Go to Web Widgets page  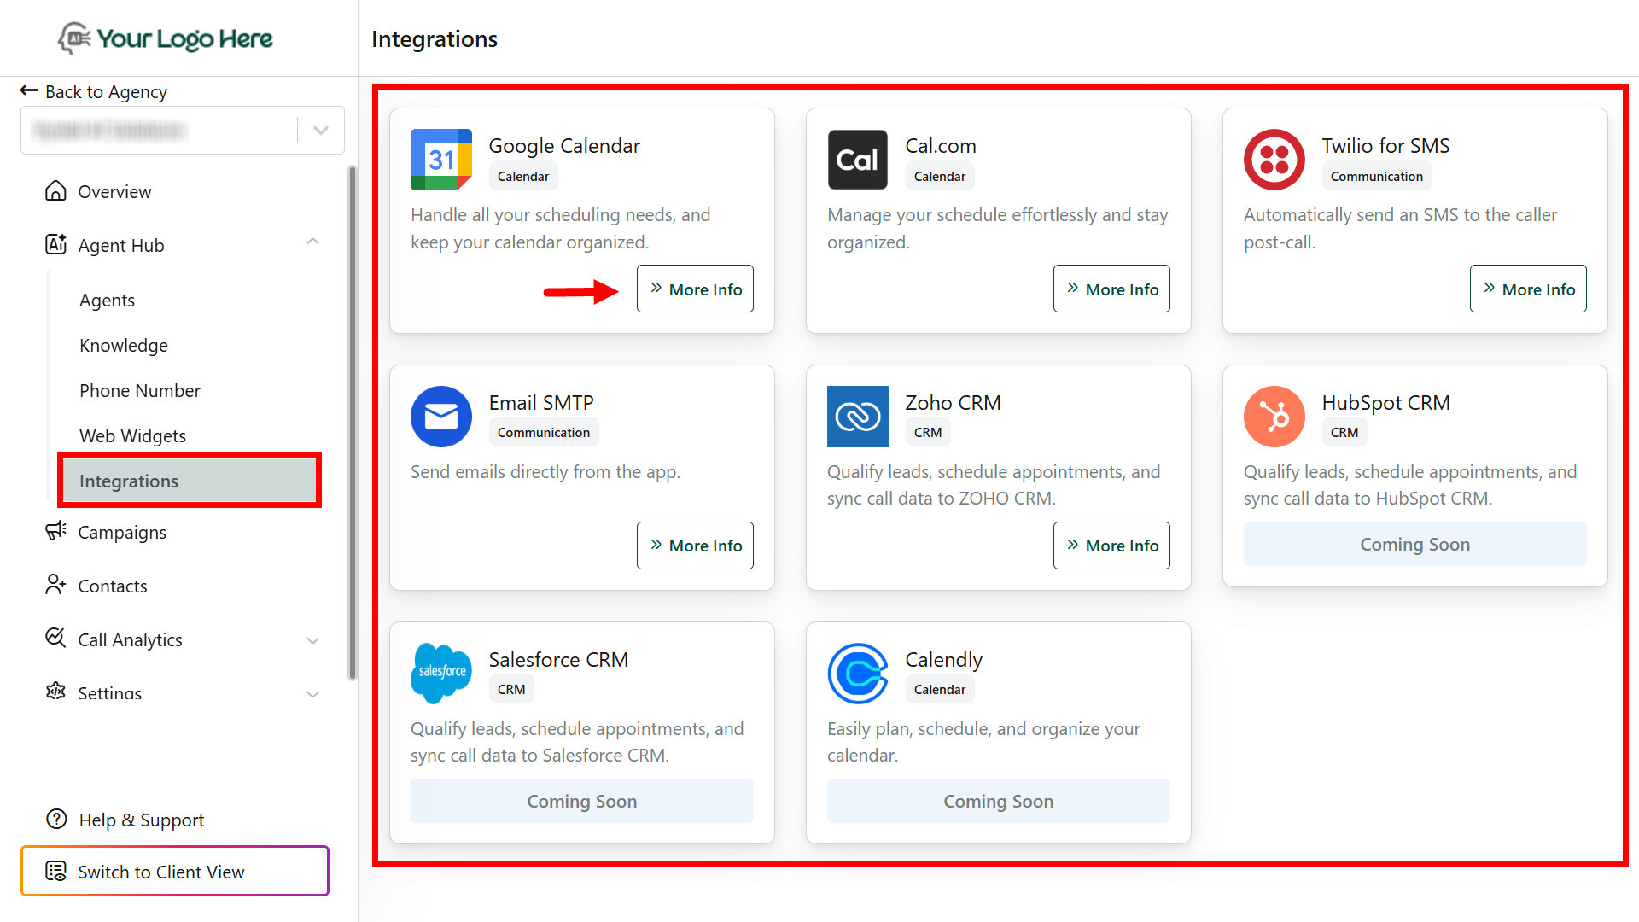pyautogui.click(x=132, y=436)
